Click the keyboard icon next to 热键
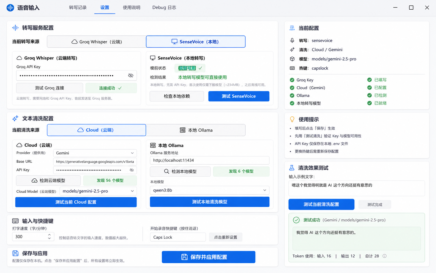 pos(292,68)
